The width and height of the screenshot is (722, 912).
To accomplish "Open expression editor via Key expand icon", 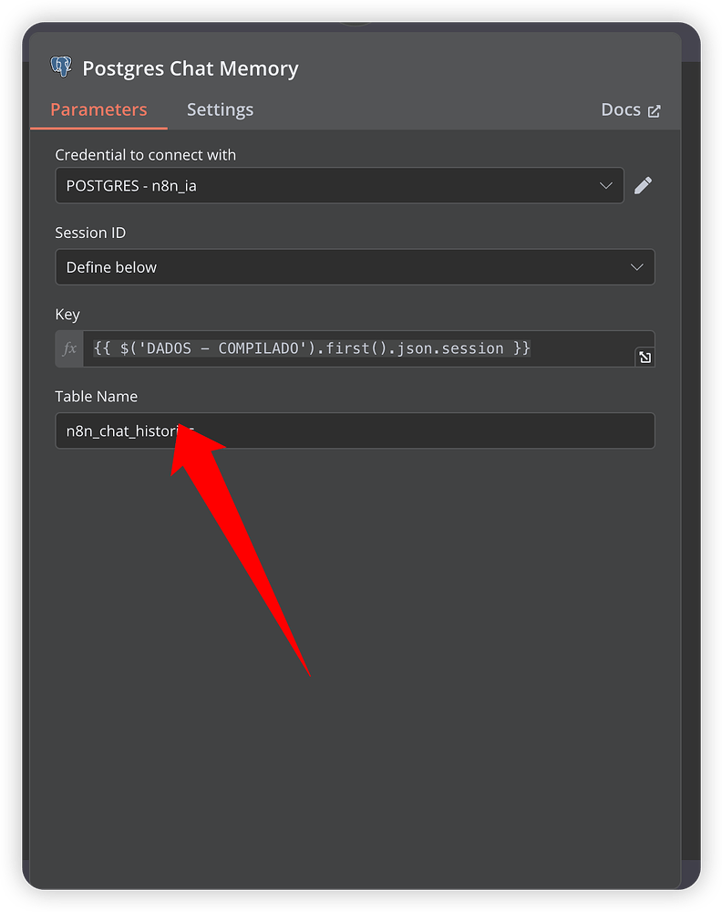I will click(645, 358).
